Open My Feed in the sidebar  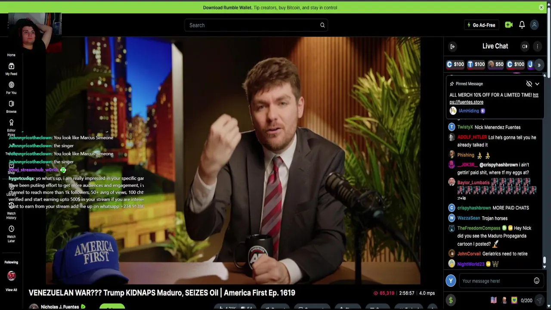pyautogui.click(x=11, y=69)
